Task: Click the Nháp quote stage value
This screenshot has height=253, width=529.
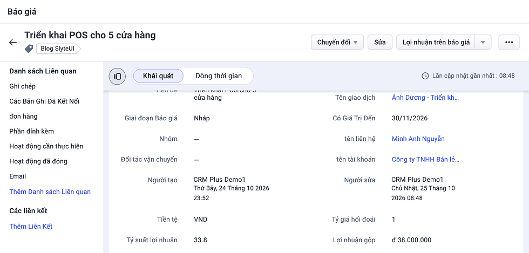Action: tap(202, 118)
